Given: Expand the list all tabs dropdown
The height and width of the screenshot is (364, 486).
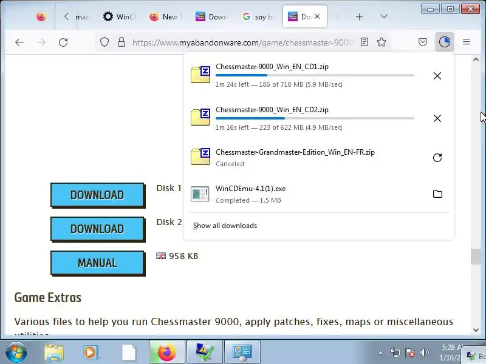Looking at the screenshot, I should click(x=384, y=16).
